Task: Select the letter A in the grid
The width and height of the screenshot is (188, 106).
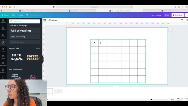Action: pyautogui.click(x=95, y=43)
